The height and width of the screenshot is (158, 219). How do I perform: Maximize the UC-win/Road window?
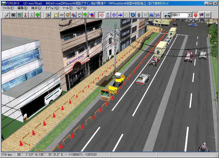point(210,3)
